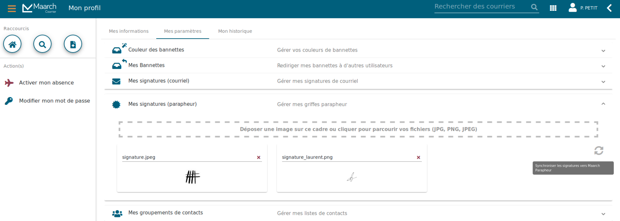This screenshot has width=620, height=221.
Task: Click Gérer vos couleurs de bannettes text
Action: click(317, 50)
